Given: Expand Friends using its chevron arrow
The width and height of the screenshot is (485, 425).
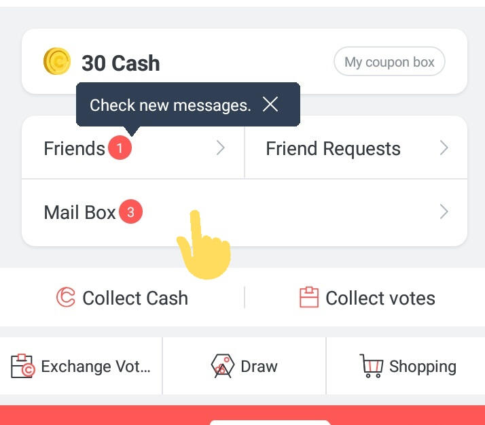Looking at the screenshot, I should coord(220,148).
